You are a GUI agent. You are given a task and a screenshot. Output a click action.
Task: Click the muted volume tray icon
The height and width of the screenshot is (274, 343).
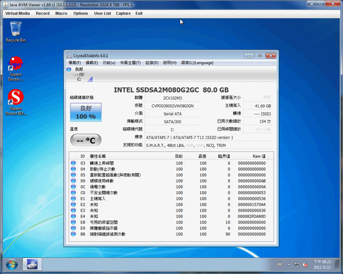pos(305,265)
